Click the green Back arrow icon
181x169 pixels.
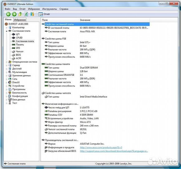pos(8,14)
